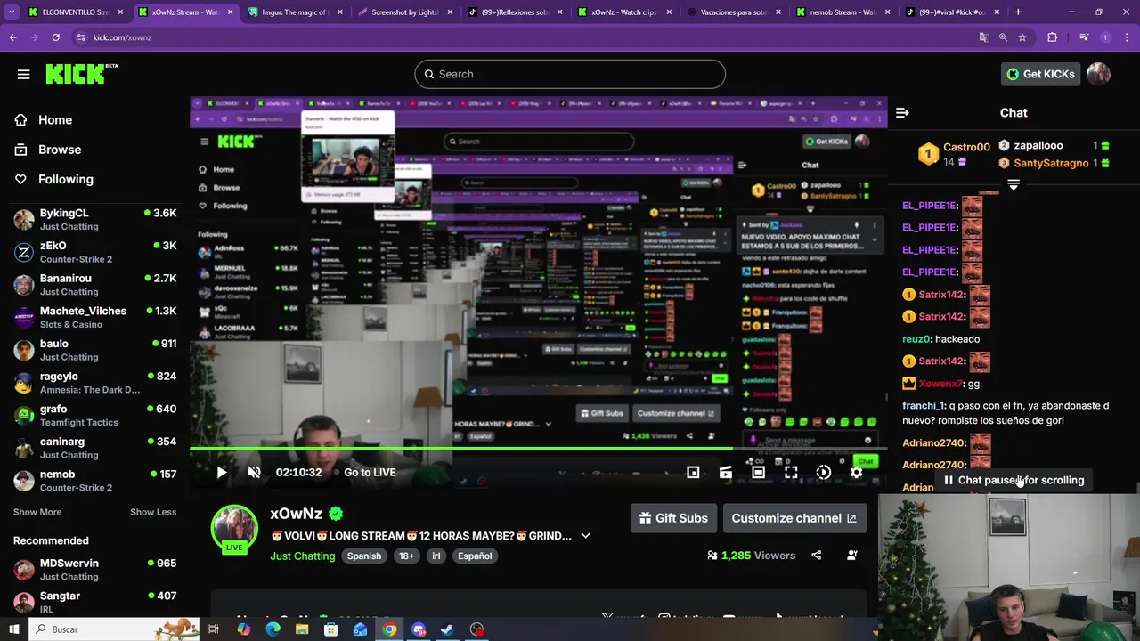Click Show Less in following list

[x=153, y=512]
